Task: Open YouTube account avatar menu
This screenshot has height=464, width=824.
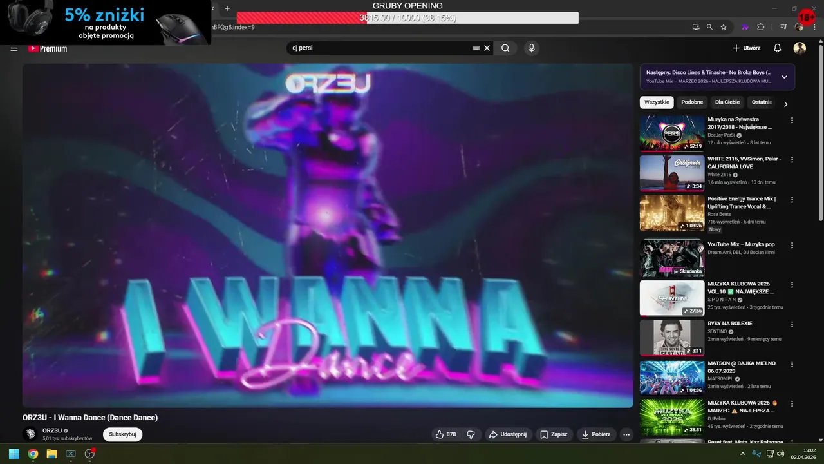Action: pos(800,48)
